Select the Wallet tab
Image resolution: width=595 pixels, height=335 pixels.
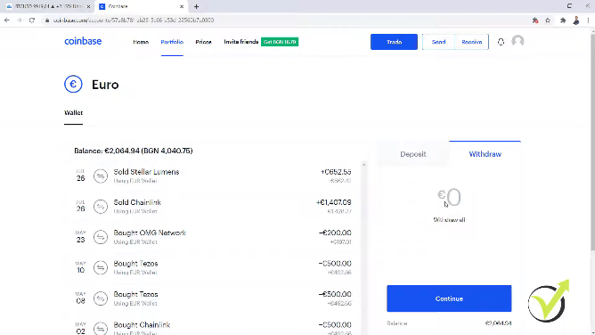pos(73,112)
